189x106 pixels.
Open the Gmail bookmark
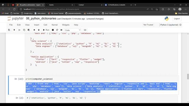click(5, 13)
